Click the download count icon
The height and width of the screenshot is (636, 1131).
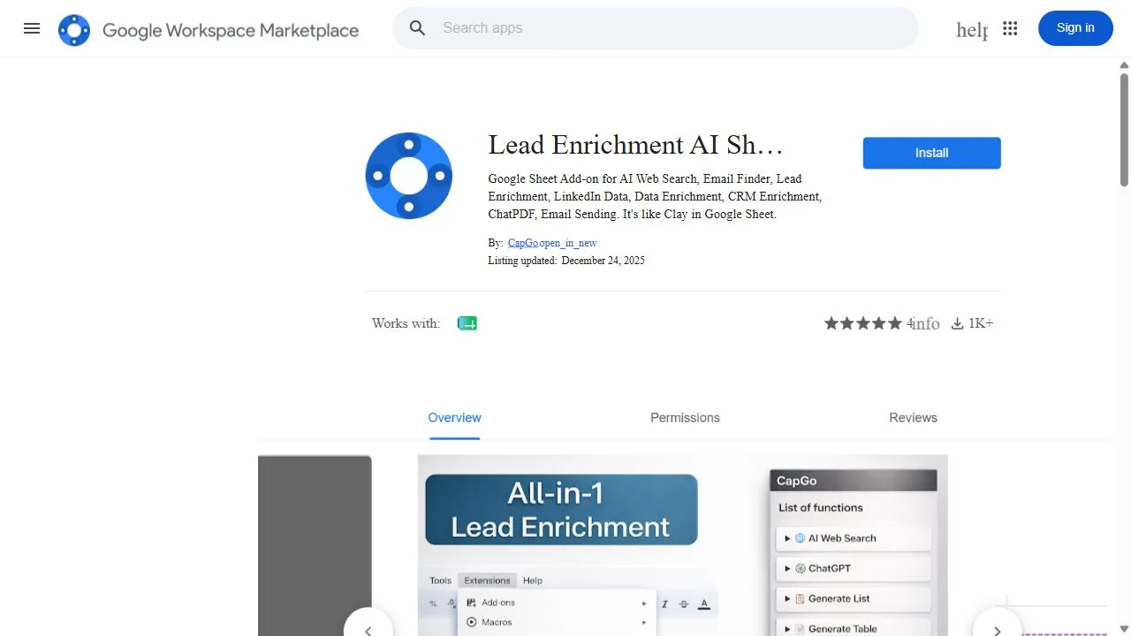coord(957,323)
